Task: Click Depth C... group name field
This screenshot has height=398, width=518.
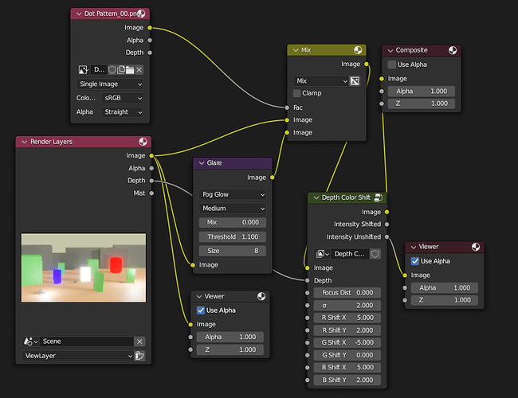Action: (350, 254)
